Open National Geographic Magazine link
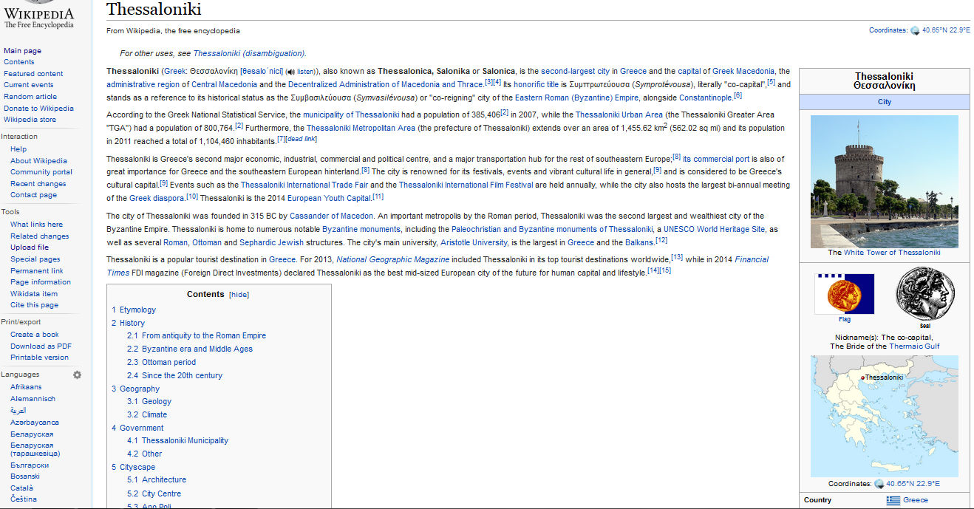 [392, 260]
